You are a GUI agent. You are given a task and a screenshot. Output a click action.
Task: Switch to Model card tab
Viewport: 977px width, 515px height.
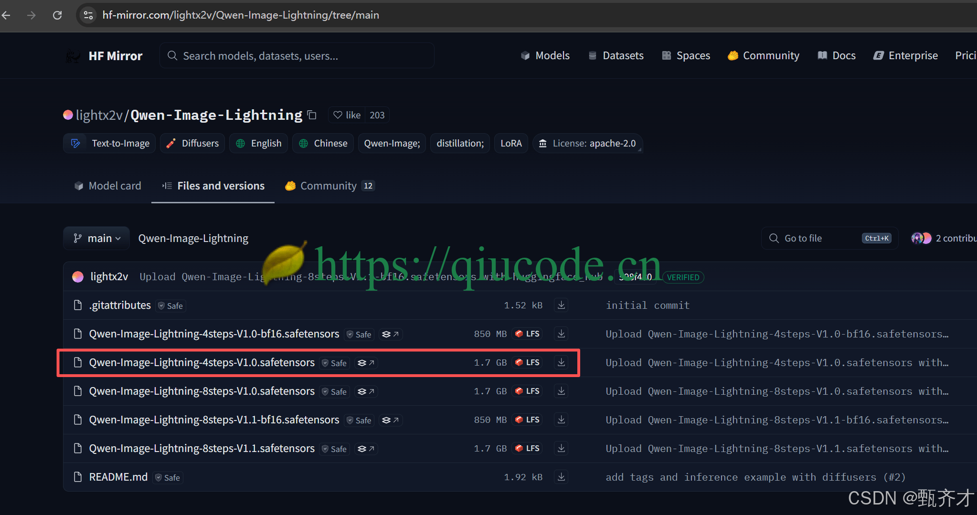pyautogui.click(x=108, y=186)
